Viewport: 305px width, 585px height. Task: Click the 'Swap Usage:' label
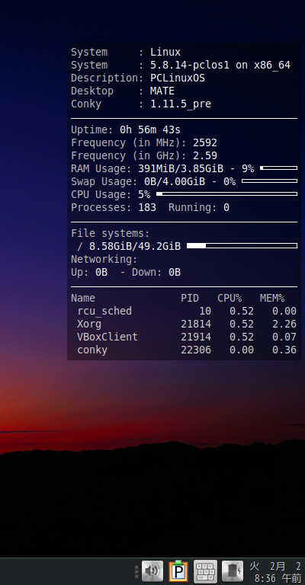104,182
